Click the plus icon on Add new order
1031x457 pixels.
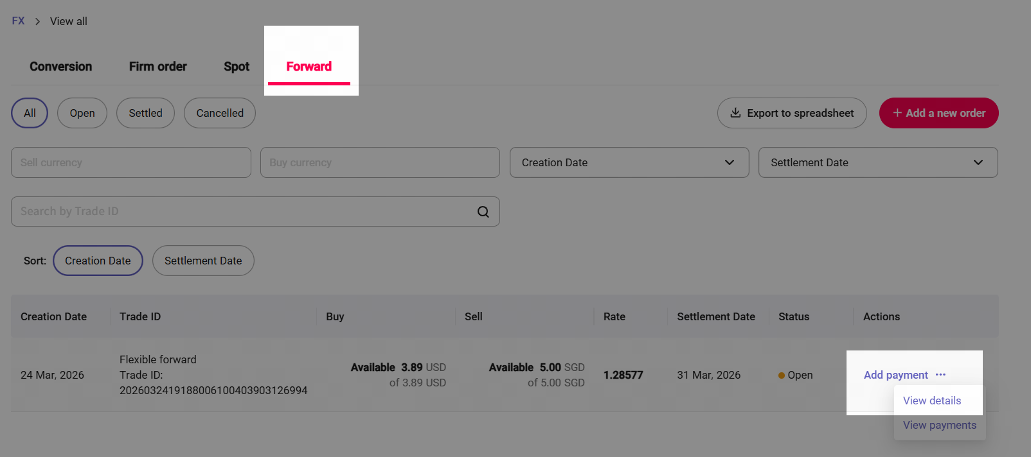(x=897, y=113)
